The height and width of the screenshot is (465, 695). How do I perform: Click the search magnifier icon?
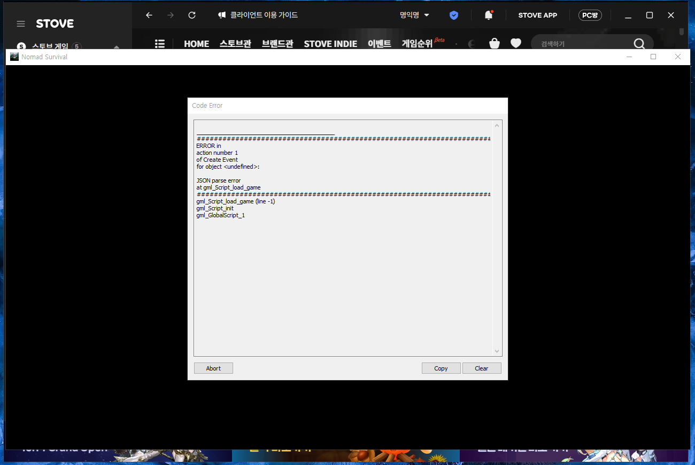[639, 43]
